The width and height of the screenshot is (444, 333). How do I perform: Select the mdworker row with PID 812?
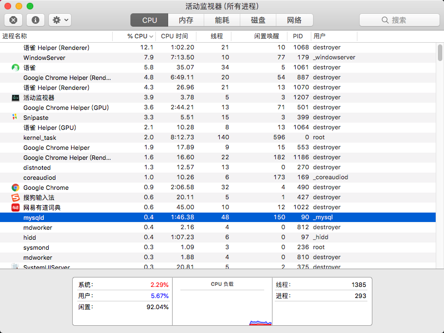pos(218,228)
